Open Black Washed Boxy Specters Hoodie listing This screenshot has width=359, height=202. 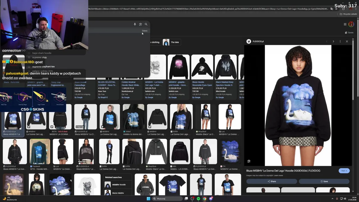tap(225, 77)
